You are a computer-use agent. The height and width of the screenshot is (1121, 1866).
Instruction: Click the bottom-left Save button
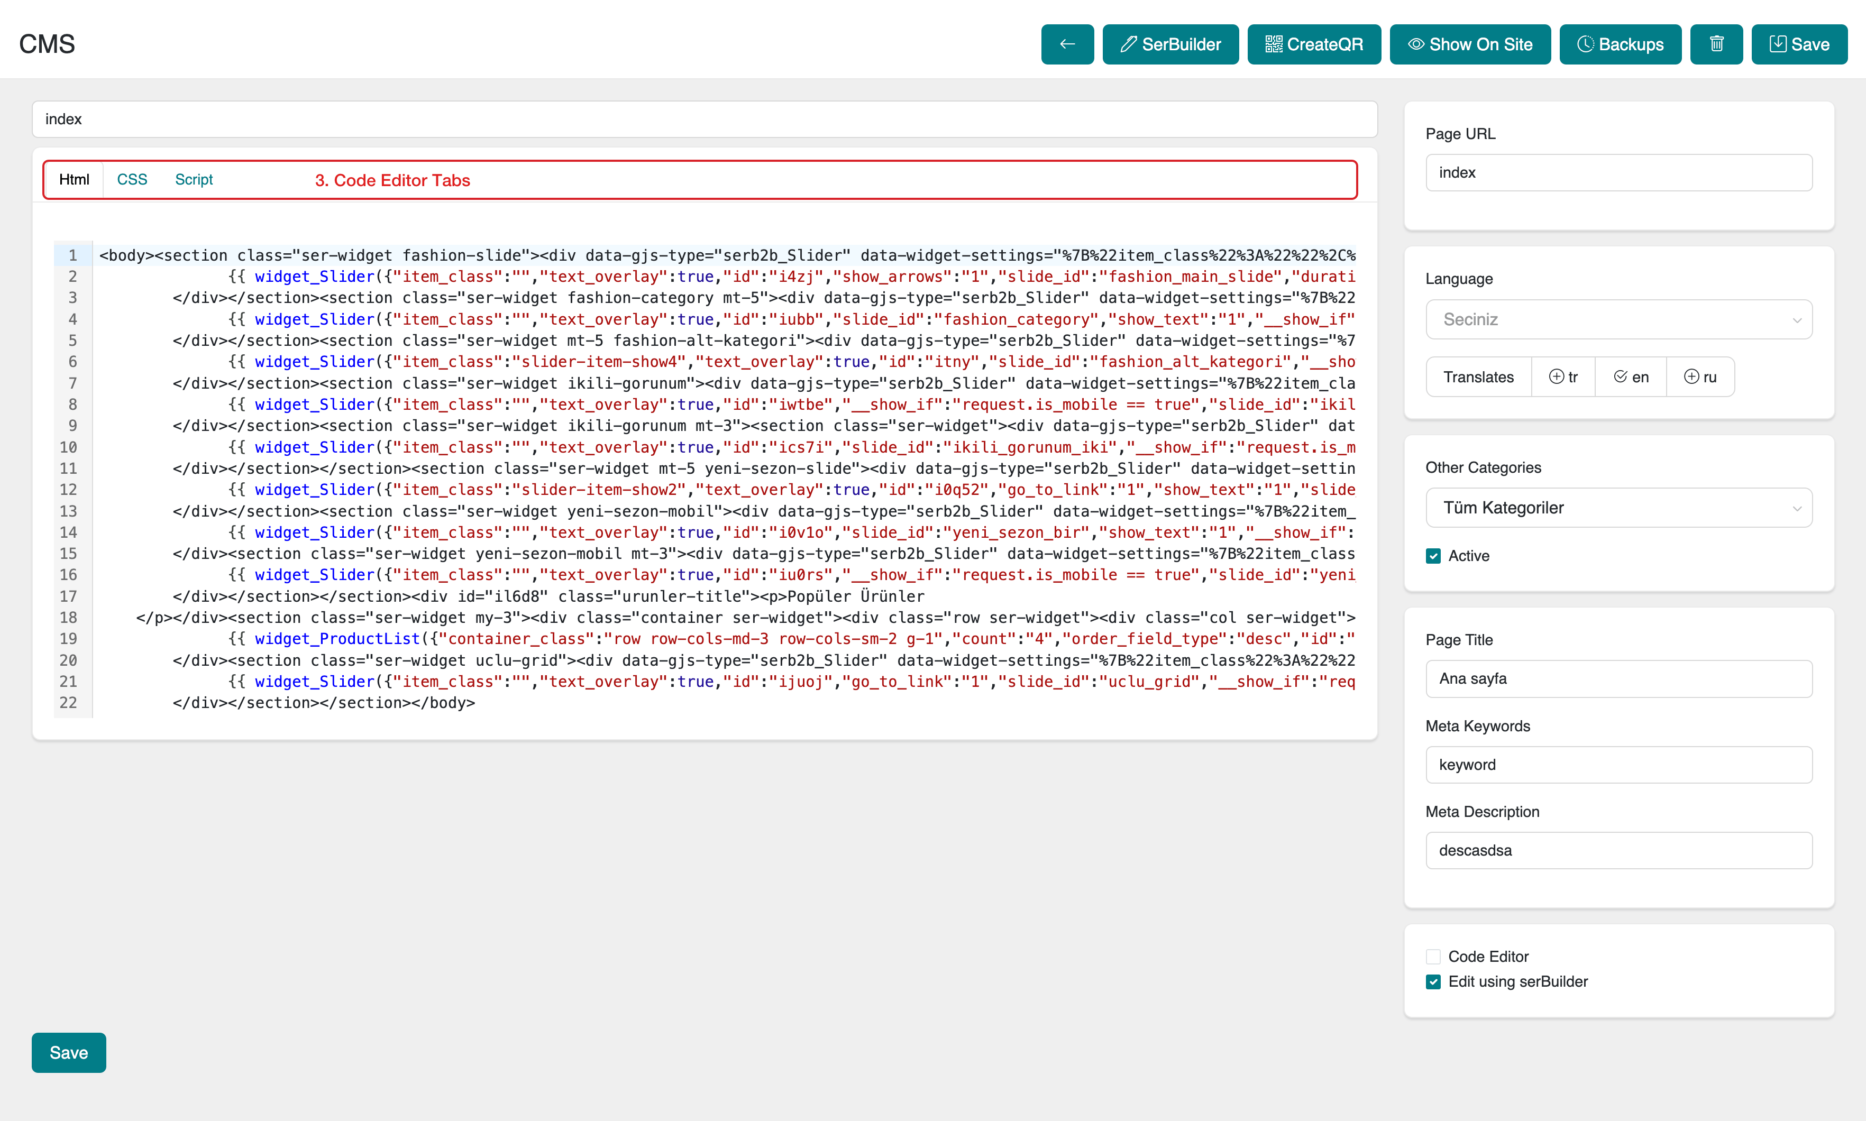(x=69, y=1052)
